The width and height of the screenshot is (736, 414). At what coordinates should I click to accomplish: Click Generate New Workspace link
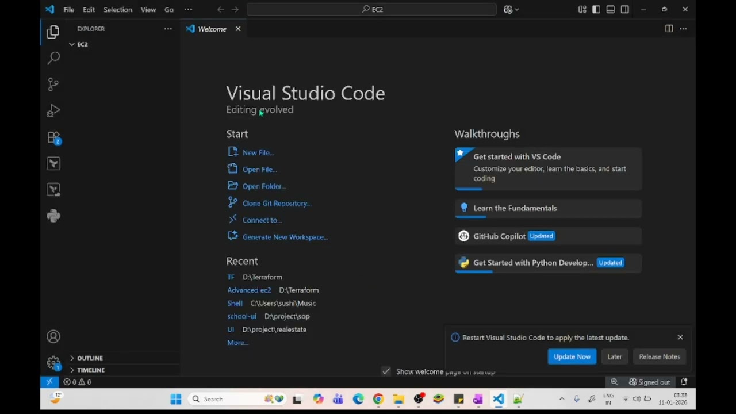tap(285, 237)
